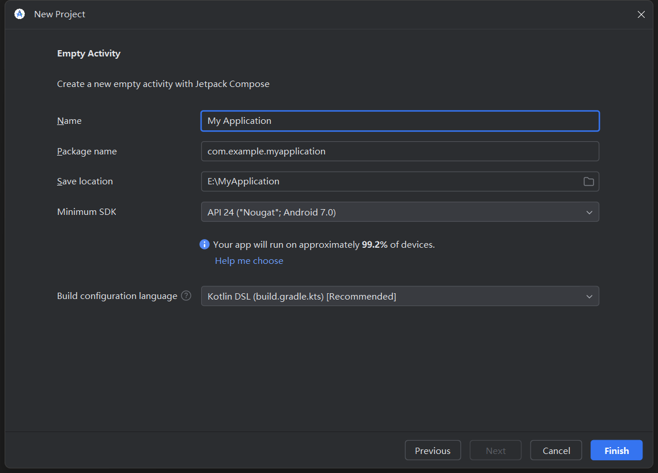Click the Save location label

[x=85, y=181]
